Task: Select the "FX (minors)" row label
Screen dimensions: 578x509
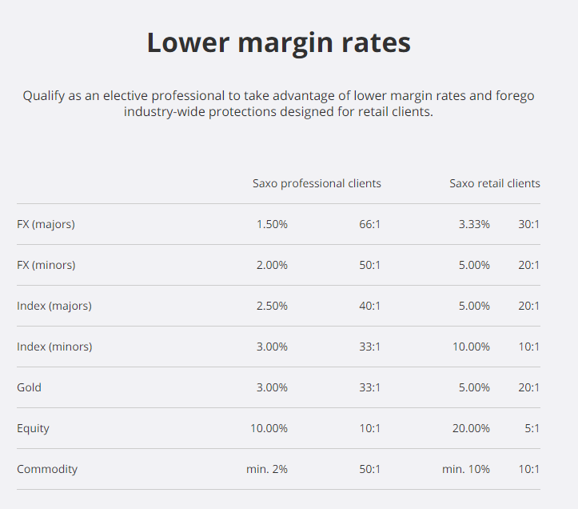Action: point(46,265)
